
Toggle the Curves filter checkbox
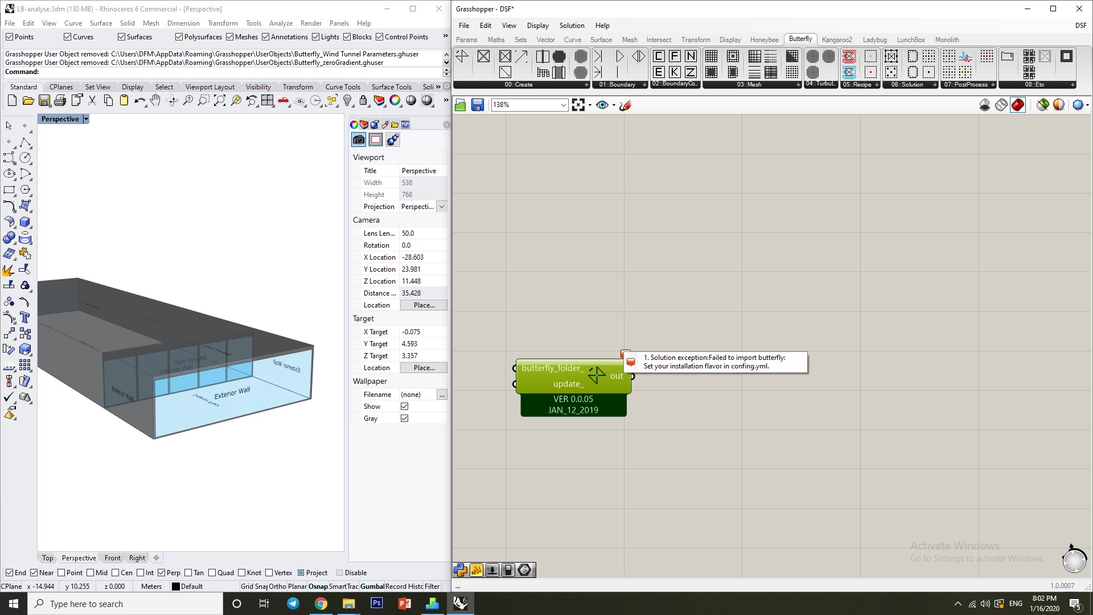67,37
